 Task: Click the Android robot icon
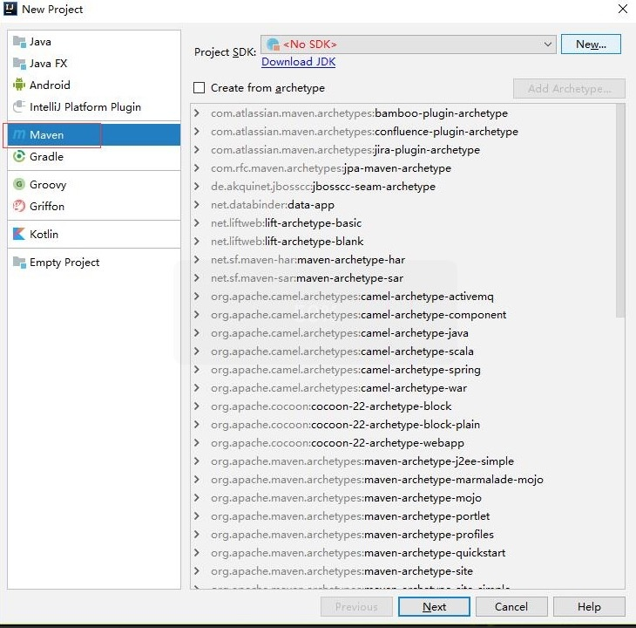click(19, 85)
